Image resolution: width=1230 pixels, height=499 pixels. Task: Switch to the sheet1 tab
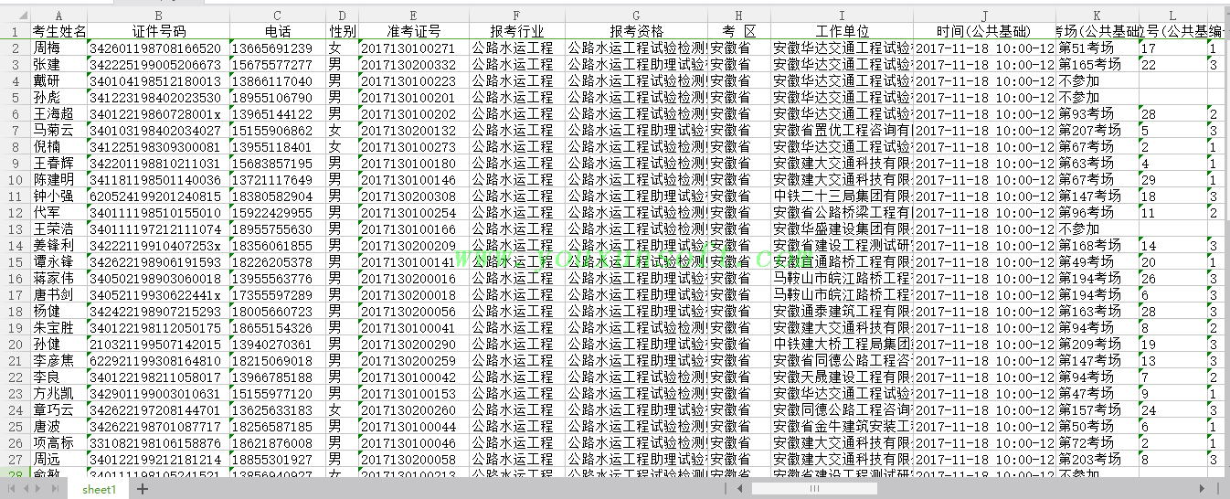100,490
